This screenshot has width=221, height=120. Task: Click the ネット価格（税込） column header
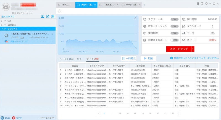point(163,66)
